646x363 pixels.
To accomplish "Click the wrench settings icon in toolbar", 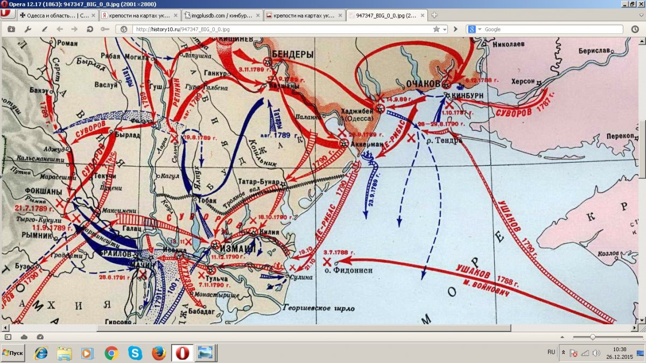I will tap(28, 29).
